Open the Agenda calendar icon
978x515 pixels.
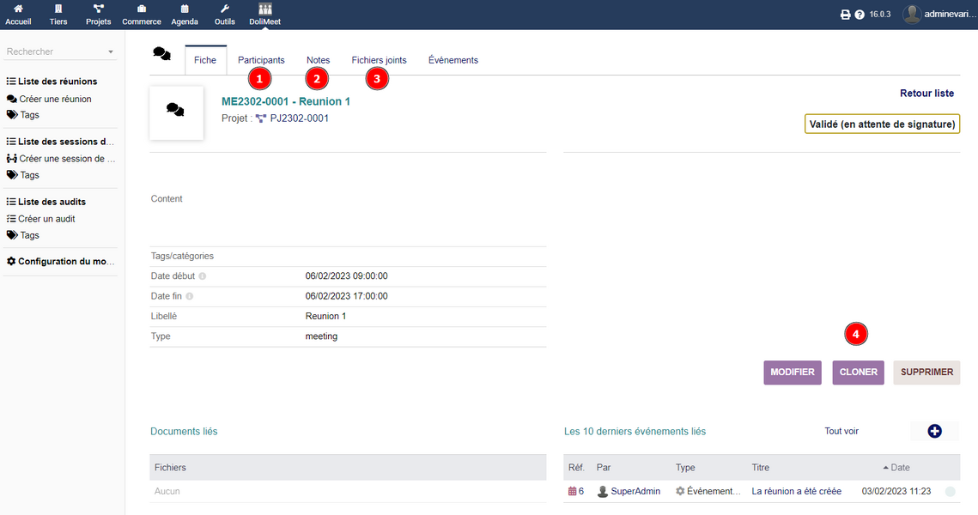click(x=184, y=9)
